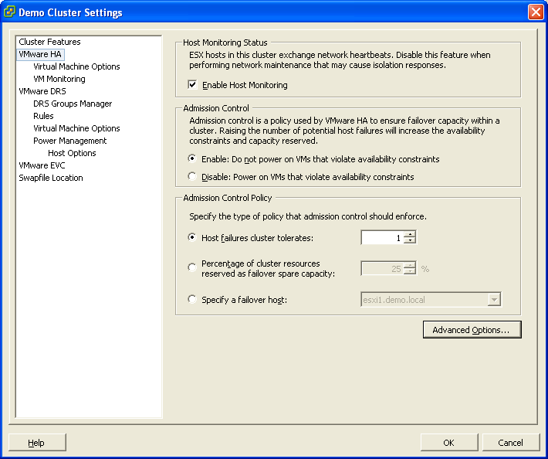Choose Percentage of cluster resources policy
The image size is (548, 459).
pyautogui.click(x=192, y=267)
